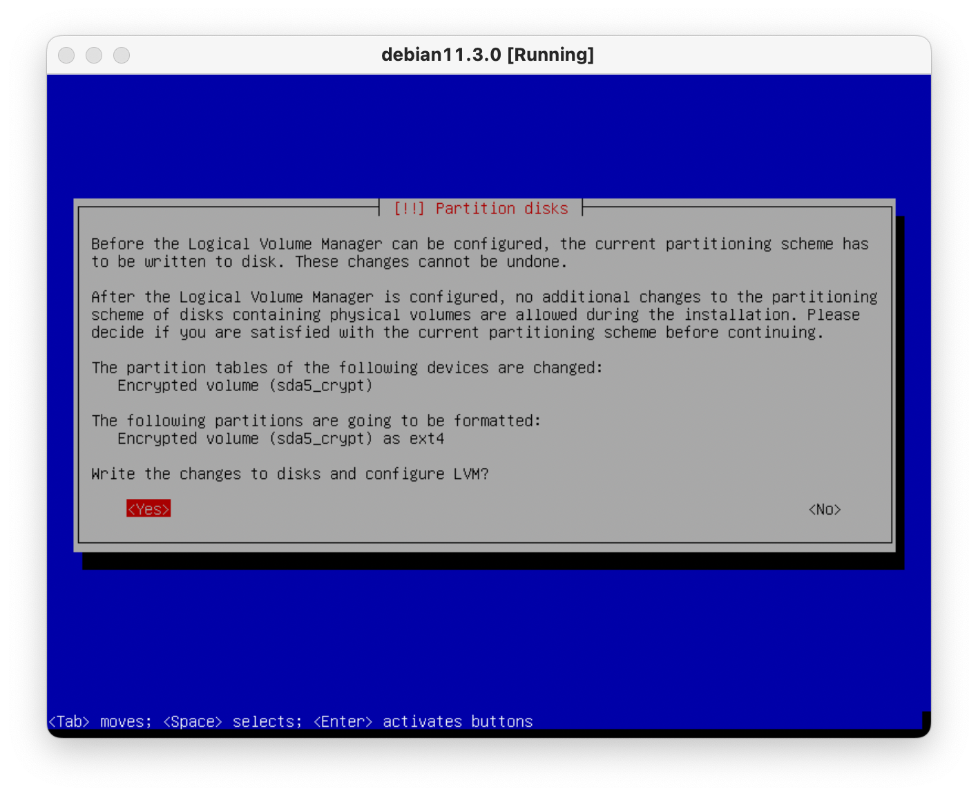Click the "These changes cannot be undone" sentence
Image resolution: width=978 pixels, height=796 pixels.
431,262
